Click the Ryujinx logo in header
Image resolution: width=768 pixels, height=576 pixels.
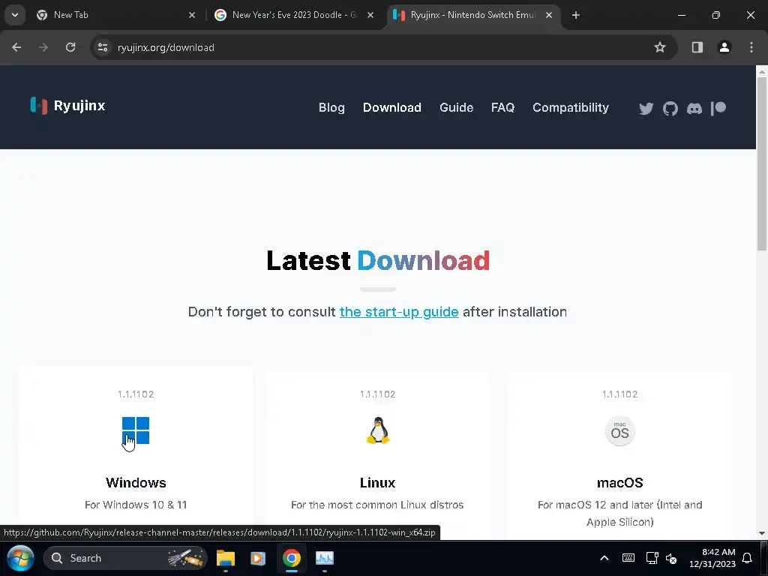point(67,105)
